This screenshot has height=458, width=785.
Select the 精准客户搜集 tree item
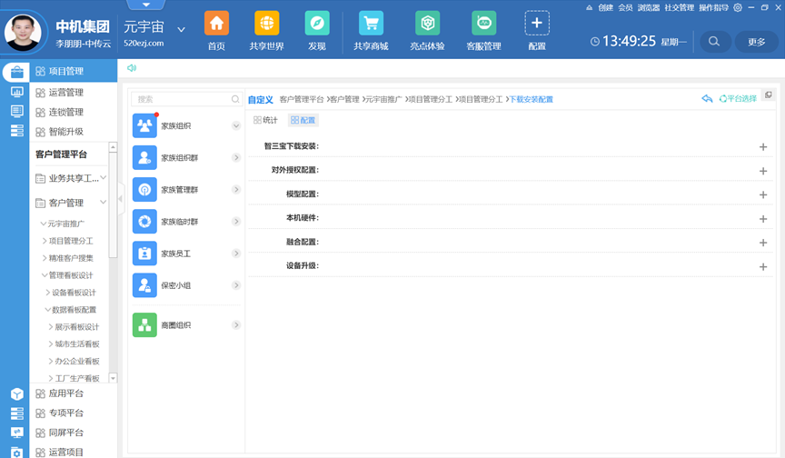click(x=71, y=258)
